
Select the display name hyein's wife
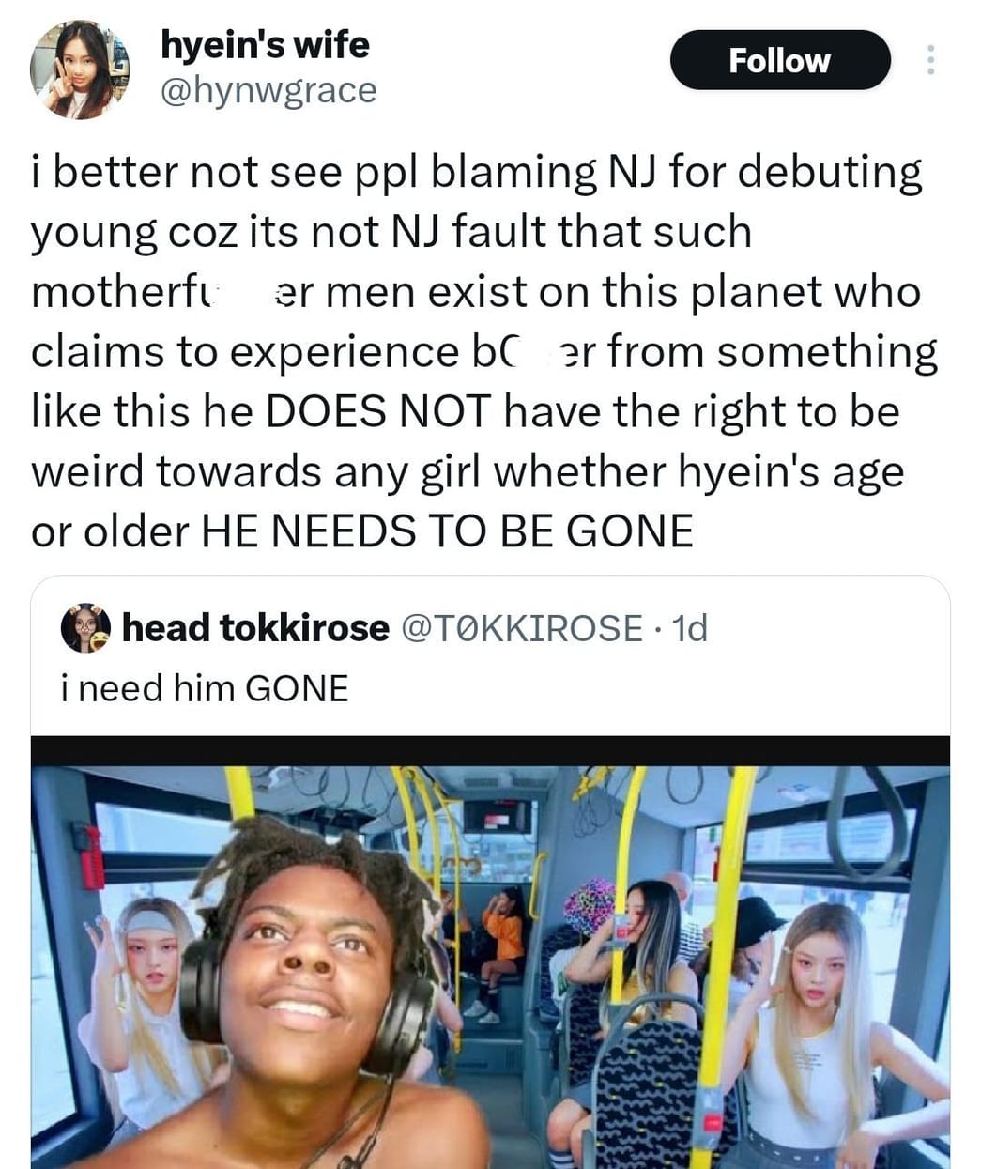coord(266,44)
